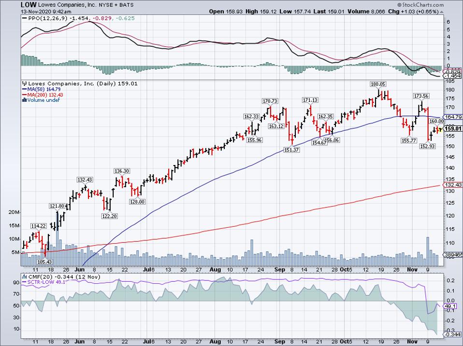Click the highlighted 159.01 tag on price axis
This screenshot has height=346, width=463.
pos(453,129)
